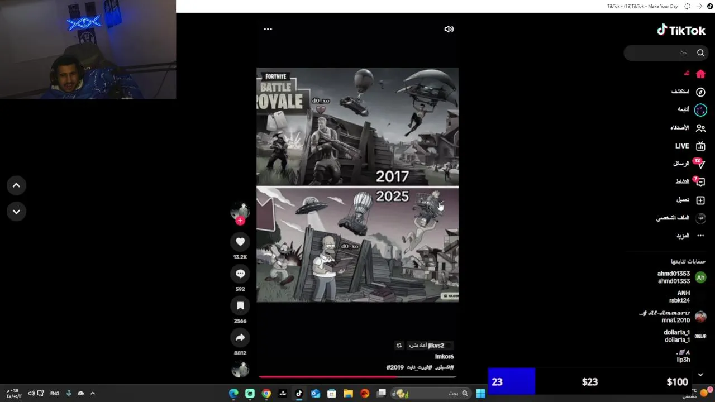Click the taskbar search box
Image resolution: width=715 pixels, height=402 pixels.
431,394
